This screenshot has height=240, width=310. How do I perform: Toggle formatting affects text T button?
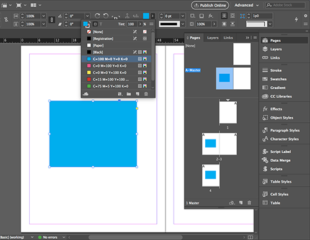point(101,24)
